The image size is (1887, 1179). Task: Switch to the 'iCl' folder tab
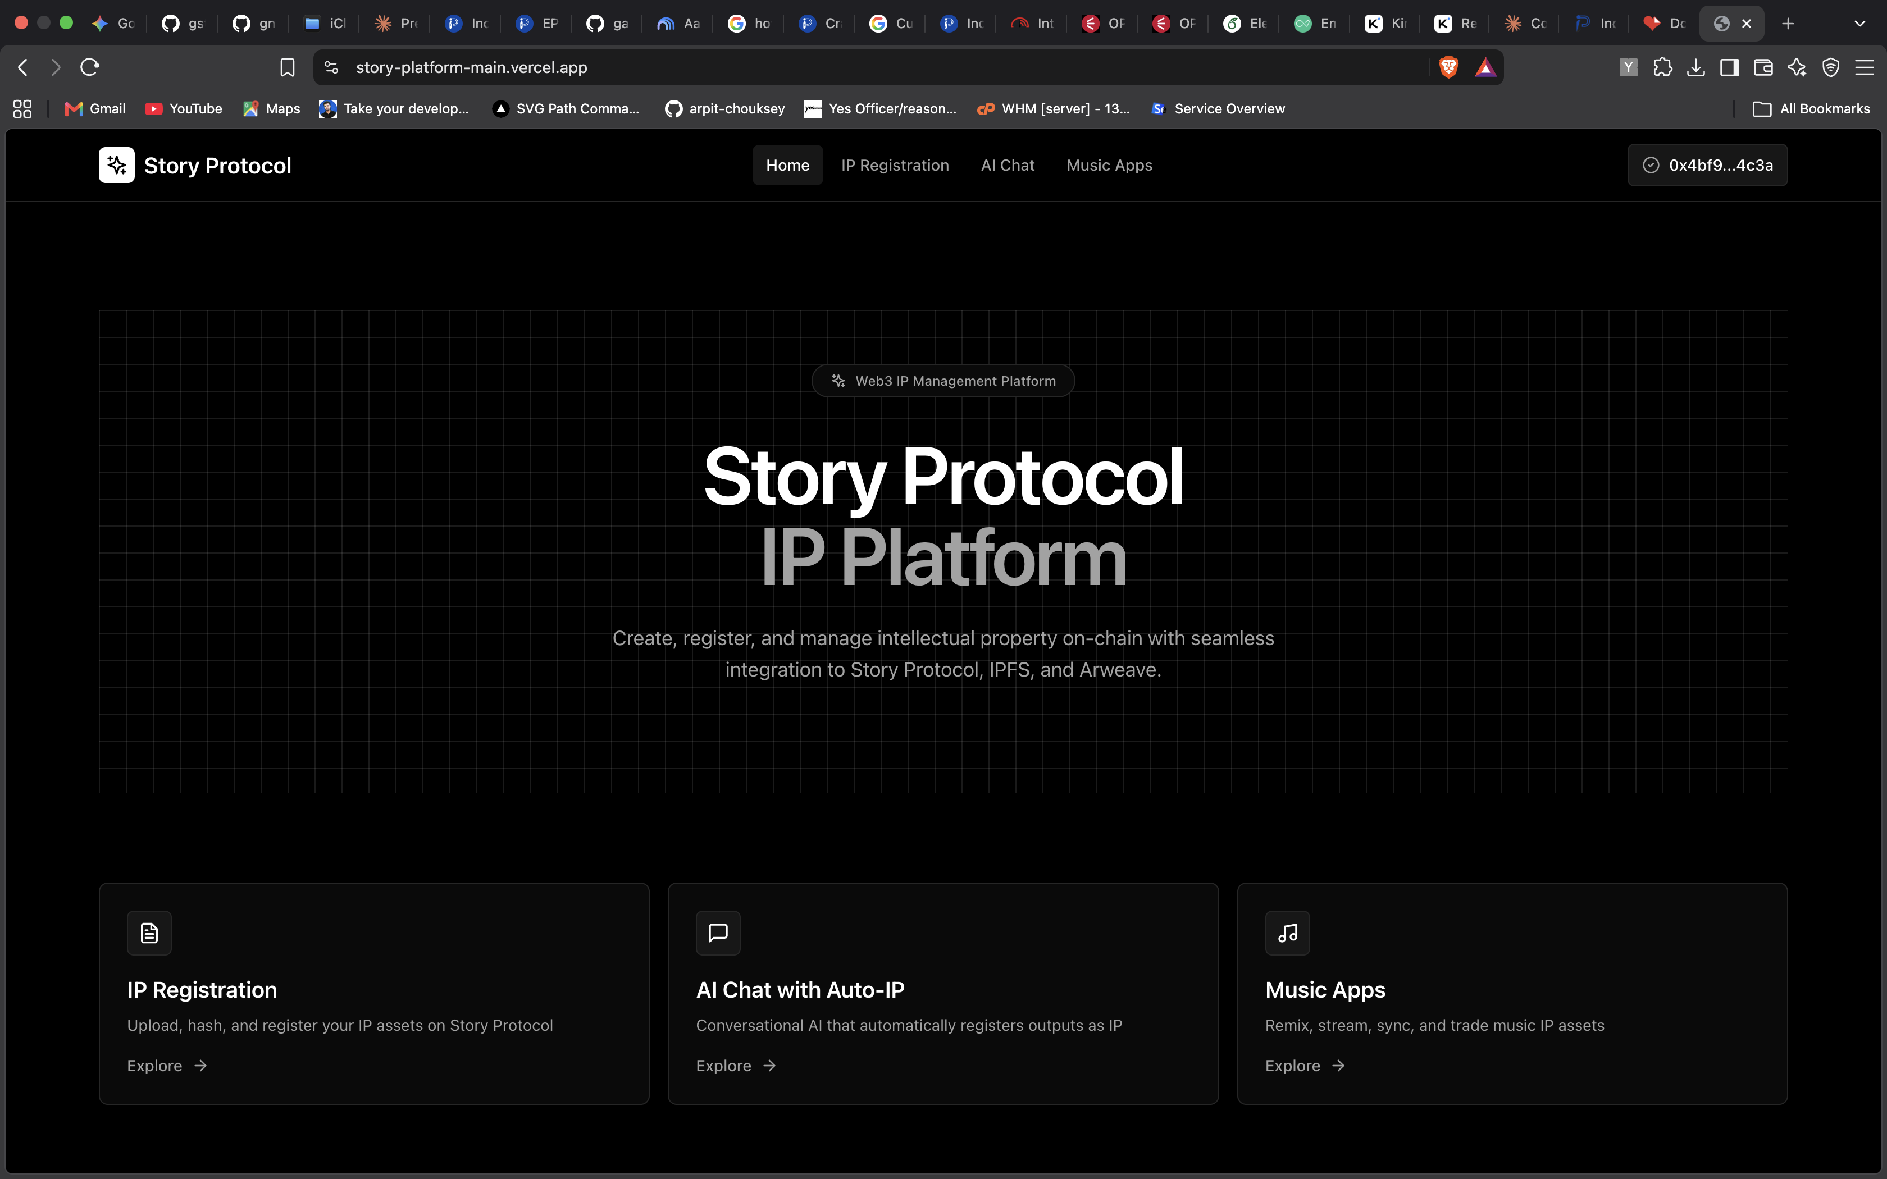point(325,24)
